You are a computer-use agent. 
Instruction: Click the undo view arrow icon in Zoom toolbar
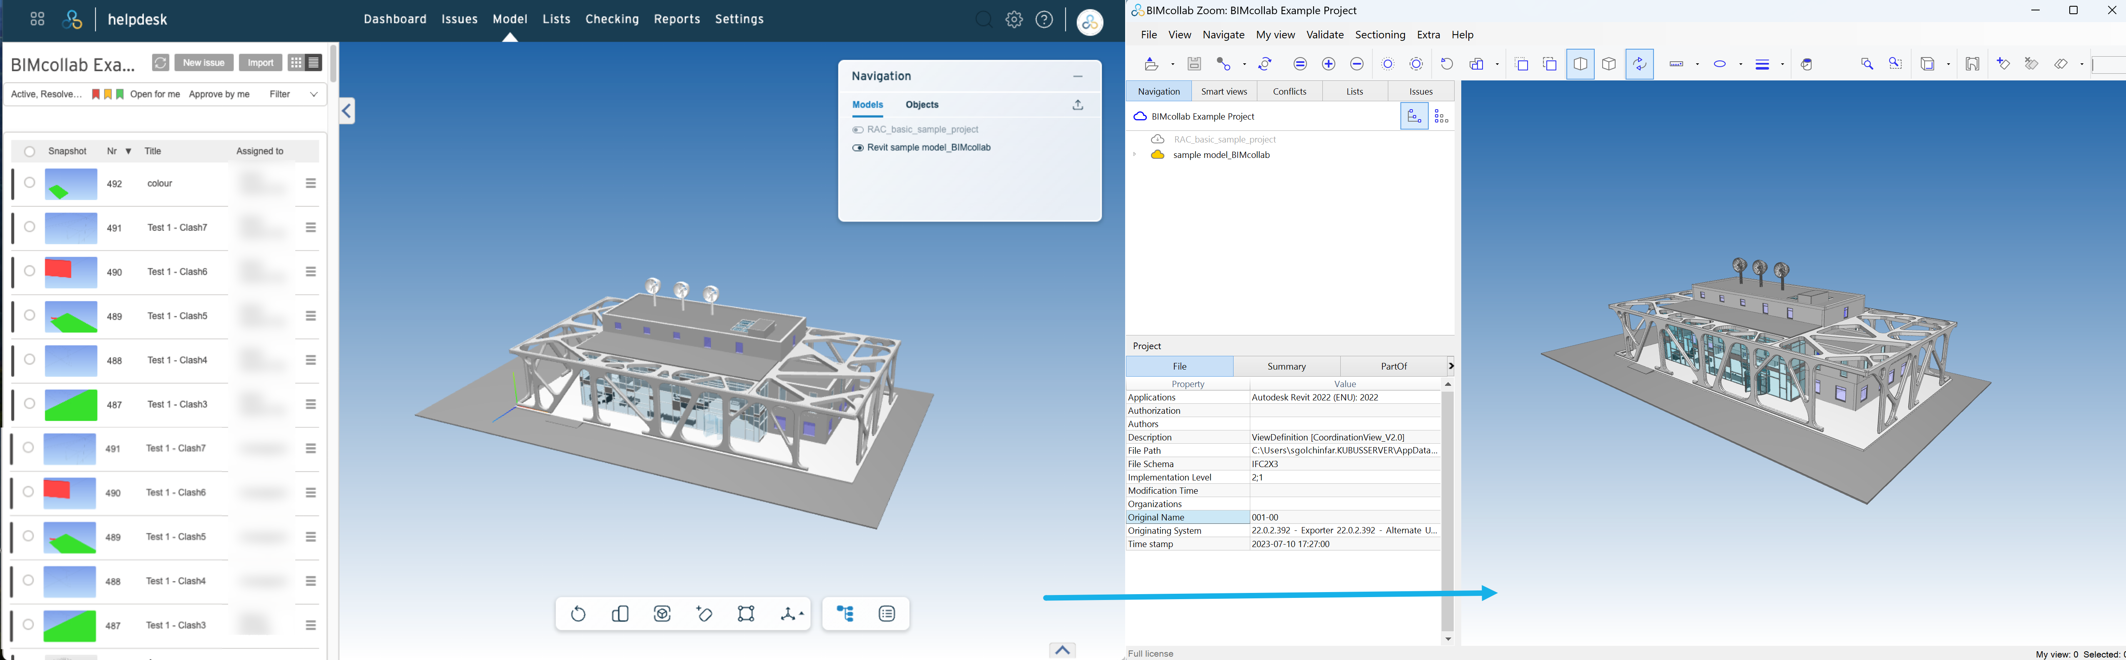click(x=1447, y=63)
